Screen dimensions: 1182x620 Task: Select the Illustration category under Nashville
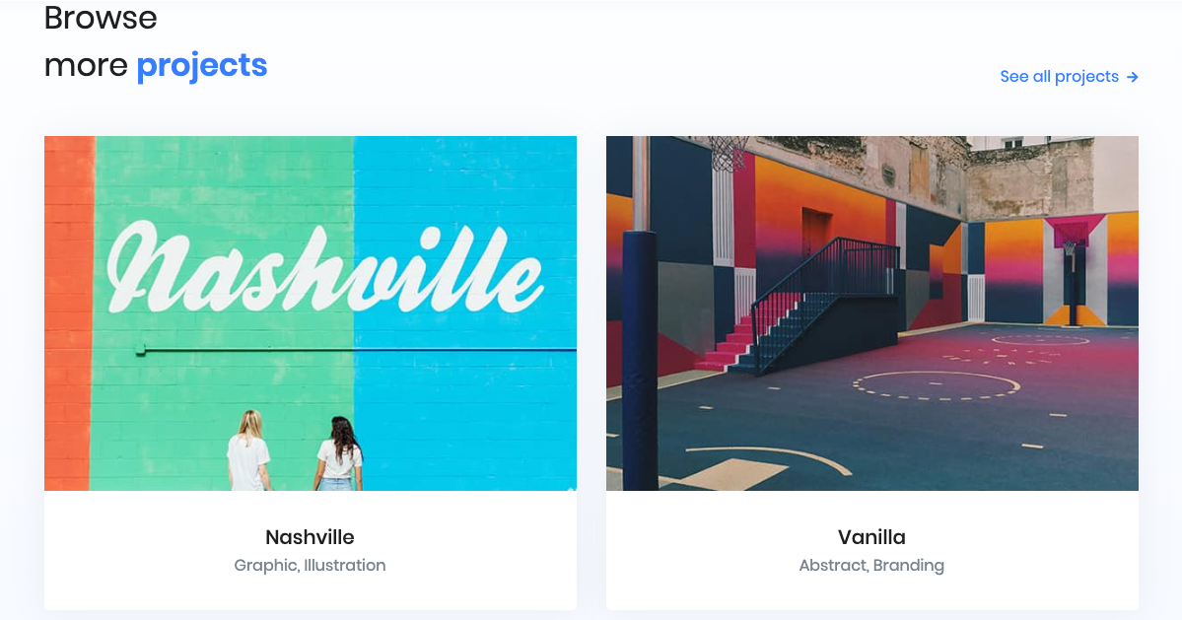pyautogui.click(x=344, y=565)
